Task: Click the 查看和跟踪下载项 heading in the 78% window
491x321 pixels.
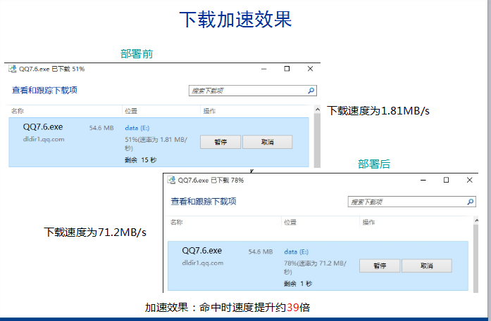Action: coord(204,202)
